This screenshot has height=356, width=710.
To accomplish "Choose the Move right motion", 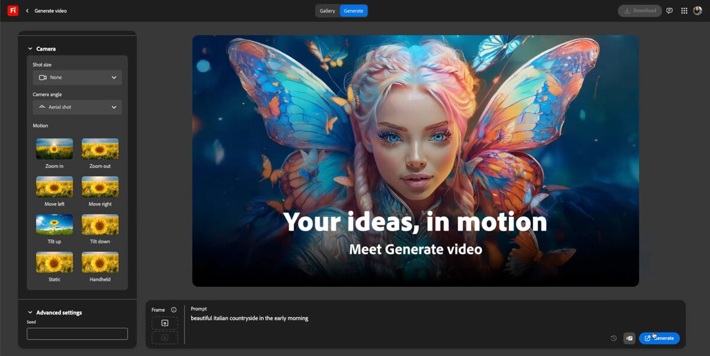I will [x=100, y=187].
